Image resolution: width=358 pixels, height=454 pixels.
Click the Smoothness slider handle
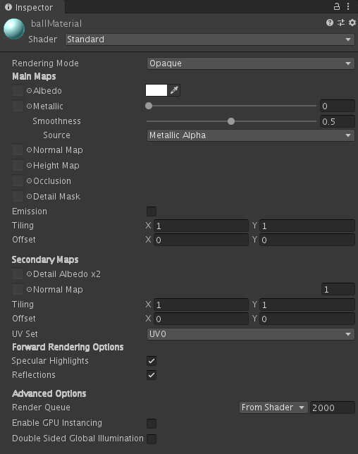231,121
